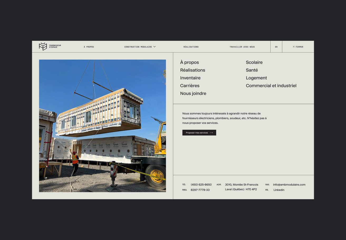Switch language to EN
Screen dimensions: 346x240
pyautogui.click(x=276, y=47)
